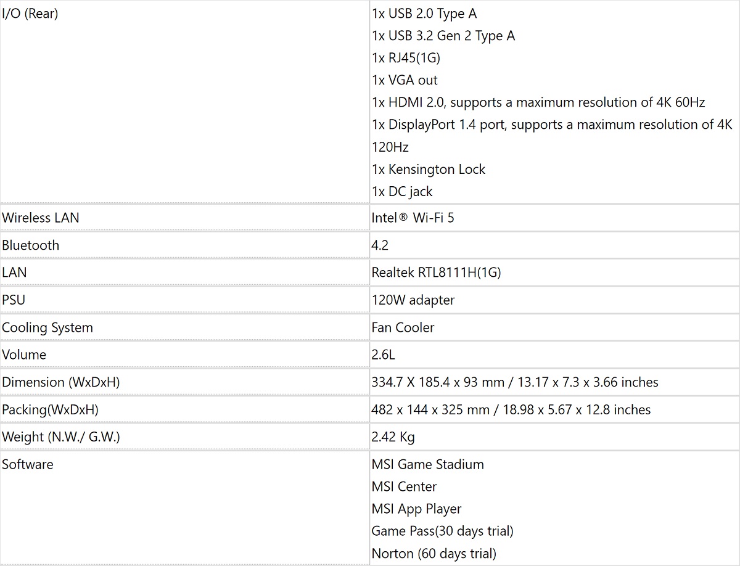Click the "1x DC jack" text

(402, 192)
